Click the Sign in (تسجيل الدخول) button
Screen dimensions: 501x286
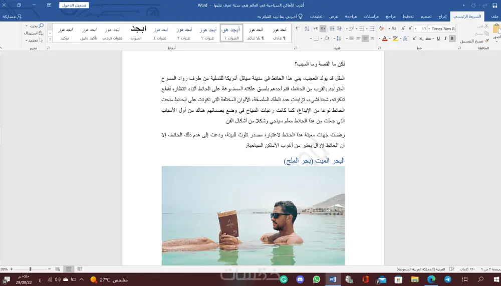pyautogui.click(x=74, y=5)
